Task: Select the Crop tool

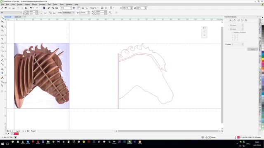Action: 2,26
